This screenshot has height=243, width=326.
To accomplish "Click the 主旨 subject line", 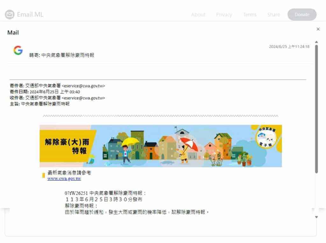I will (x=40, y=104).
